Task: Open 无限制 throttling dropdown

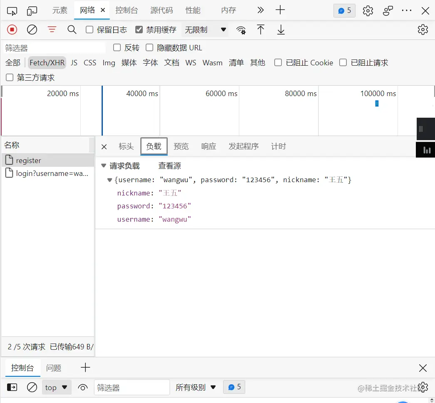Action: point(205,30)
